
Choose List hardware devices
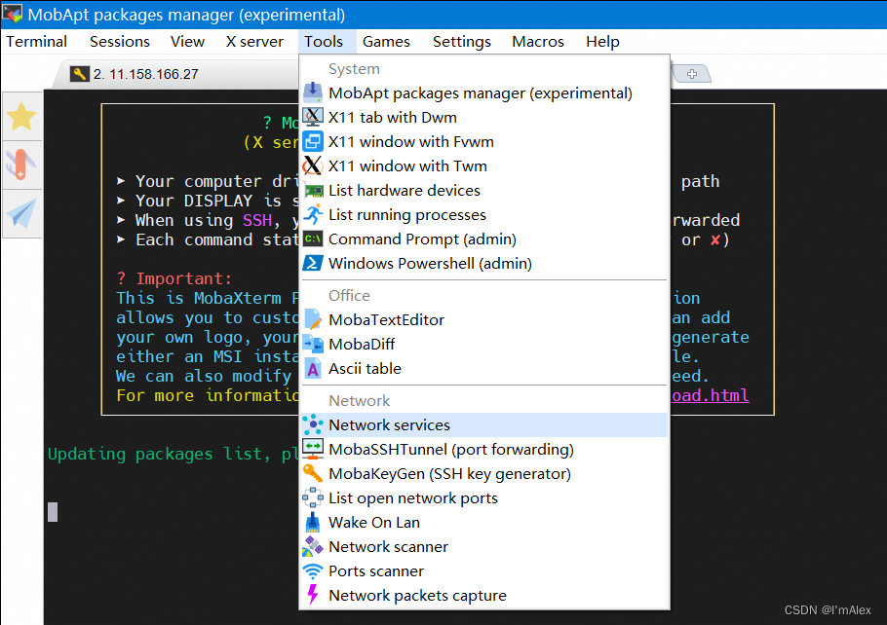pyautogui.click(x=484, y=191)
